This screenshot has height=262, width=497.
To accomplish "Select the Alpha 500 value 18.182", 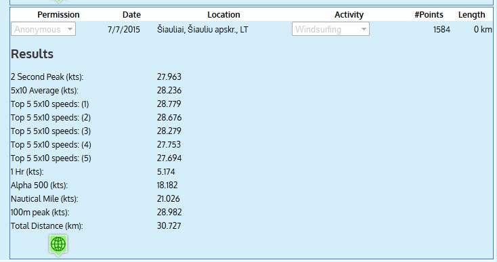I will (x=167, y=185).
